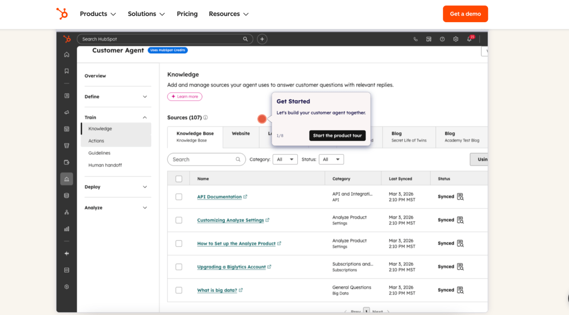Click external link icon beside How to Set up the Analyze Product
This screenshot has width=569, height=315.
[279, 244]
